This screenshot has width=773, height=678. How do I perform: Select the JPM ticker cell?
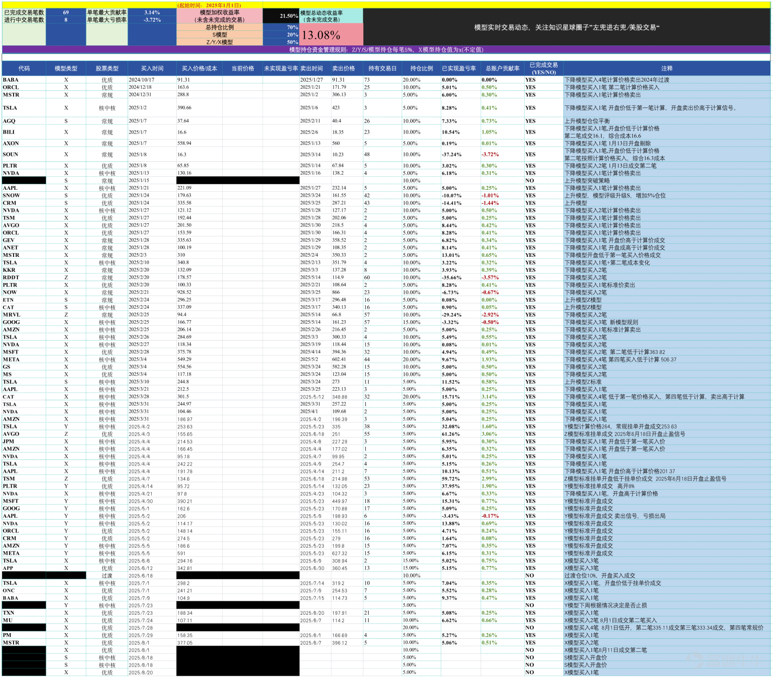[x=24, y=441]
